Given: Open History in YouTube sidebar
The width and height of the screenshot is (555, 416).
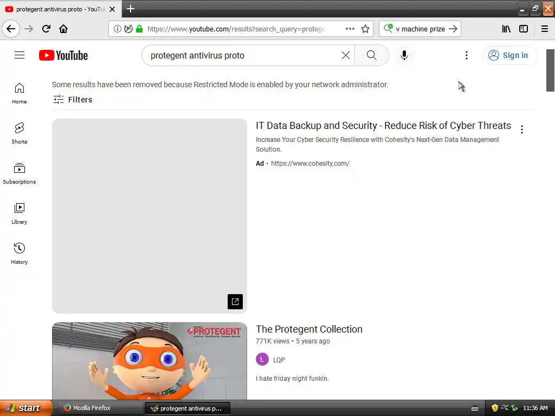Looking at the screenshot, I should (x=20, y=253).
